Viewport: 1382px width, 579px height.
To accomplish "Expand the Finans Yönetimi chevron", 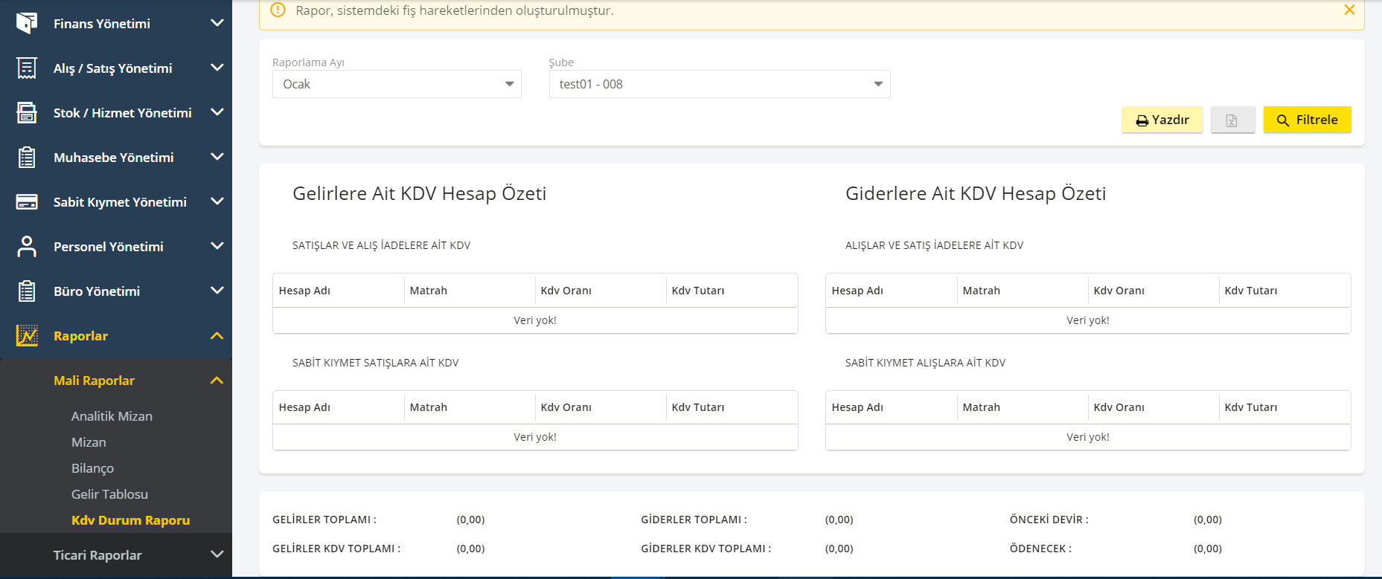I will click(217, 23).
